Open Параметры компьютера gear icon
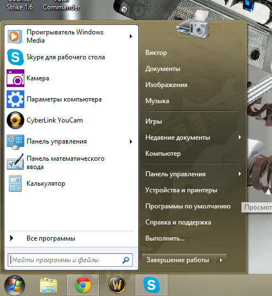 click(15, 99)
